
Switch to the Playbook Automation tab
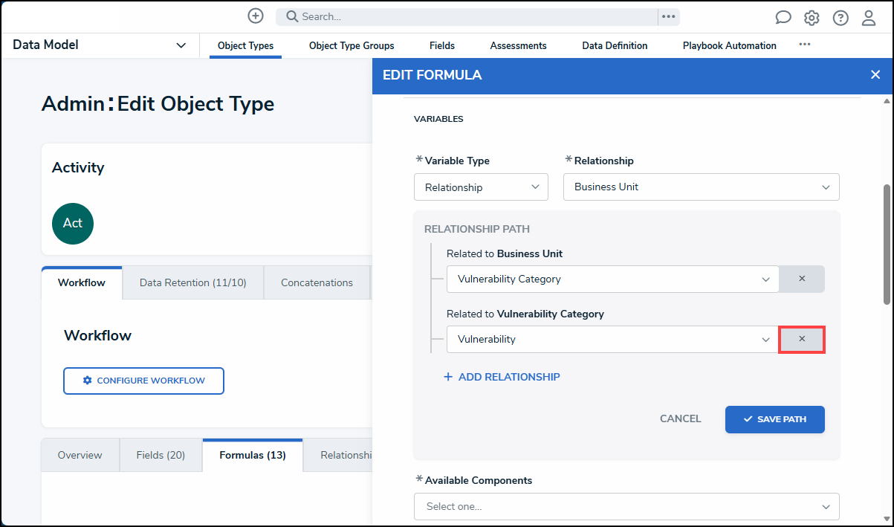730,45
